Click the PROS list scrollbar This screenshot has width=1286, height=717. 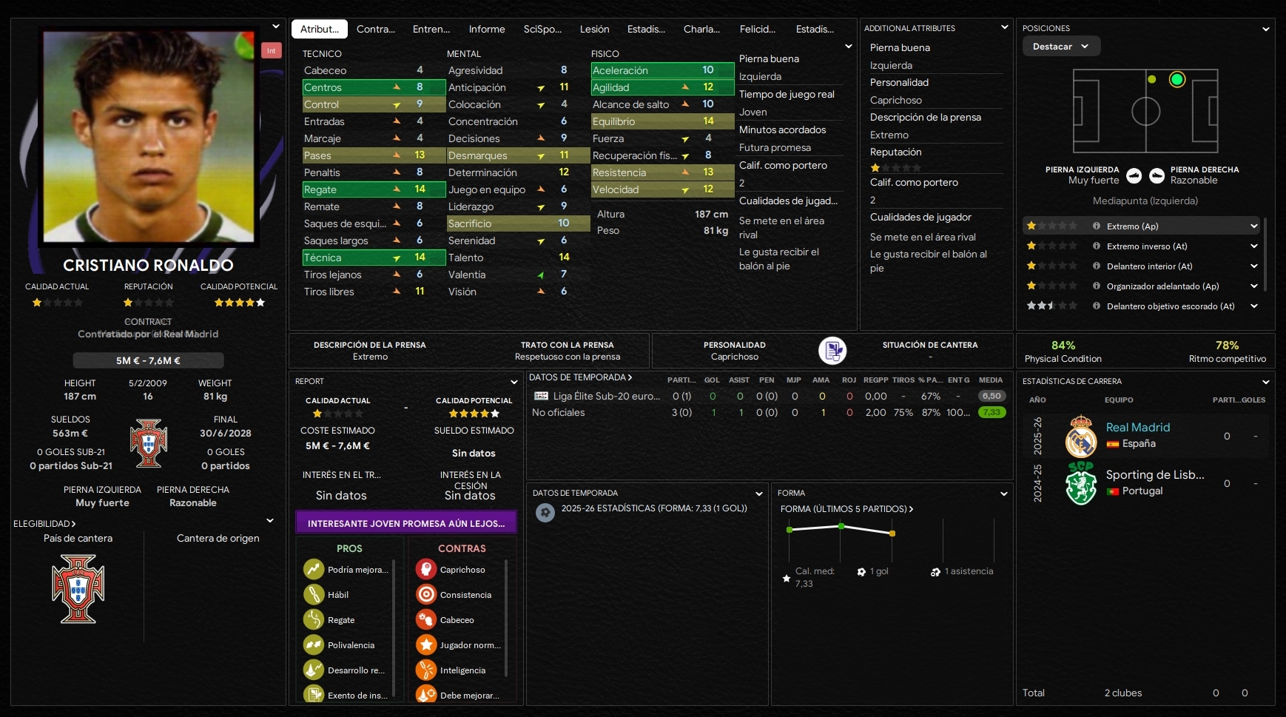(x=394, y=628)
